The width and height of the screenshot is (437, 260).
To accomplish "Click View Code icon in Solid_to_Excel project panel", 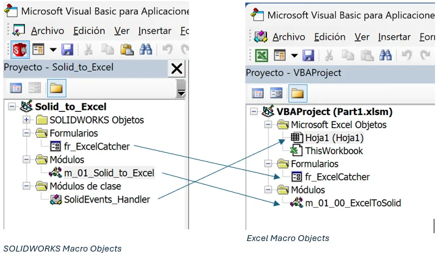I will tap(16, 88).
